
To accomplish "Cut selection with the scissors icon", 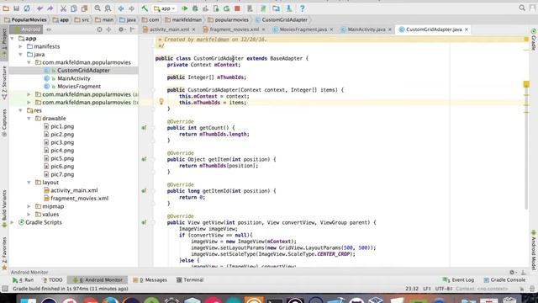I will tap(63, 8).
